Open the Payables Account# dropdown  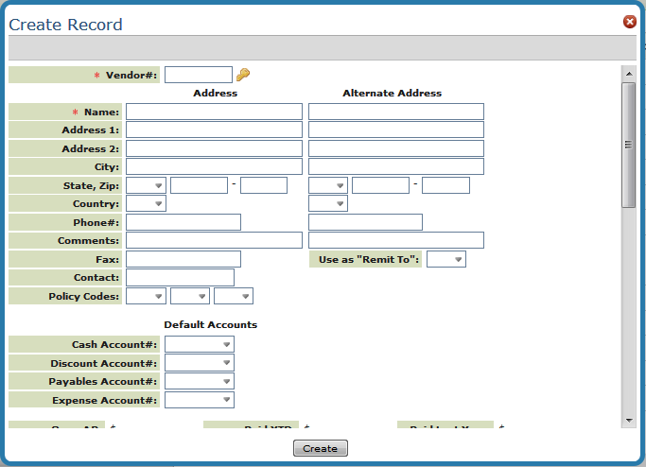tap(200, 381)
